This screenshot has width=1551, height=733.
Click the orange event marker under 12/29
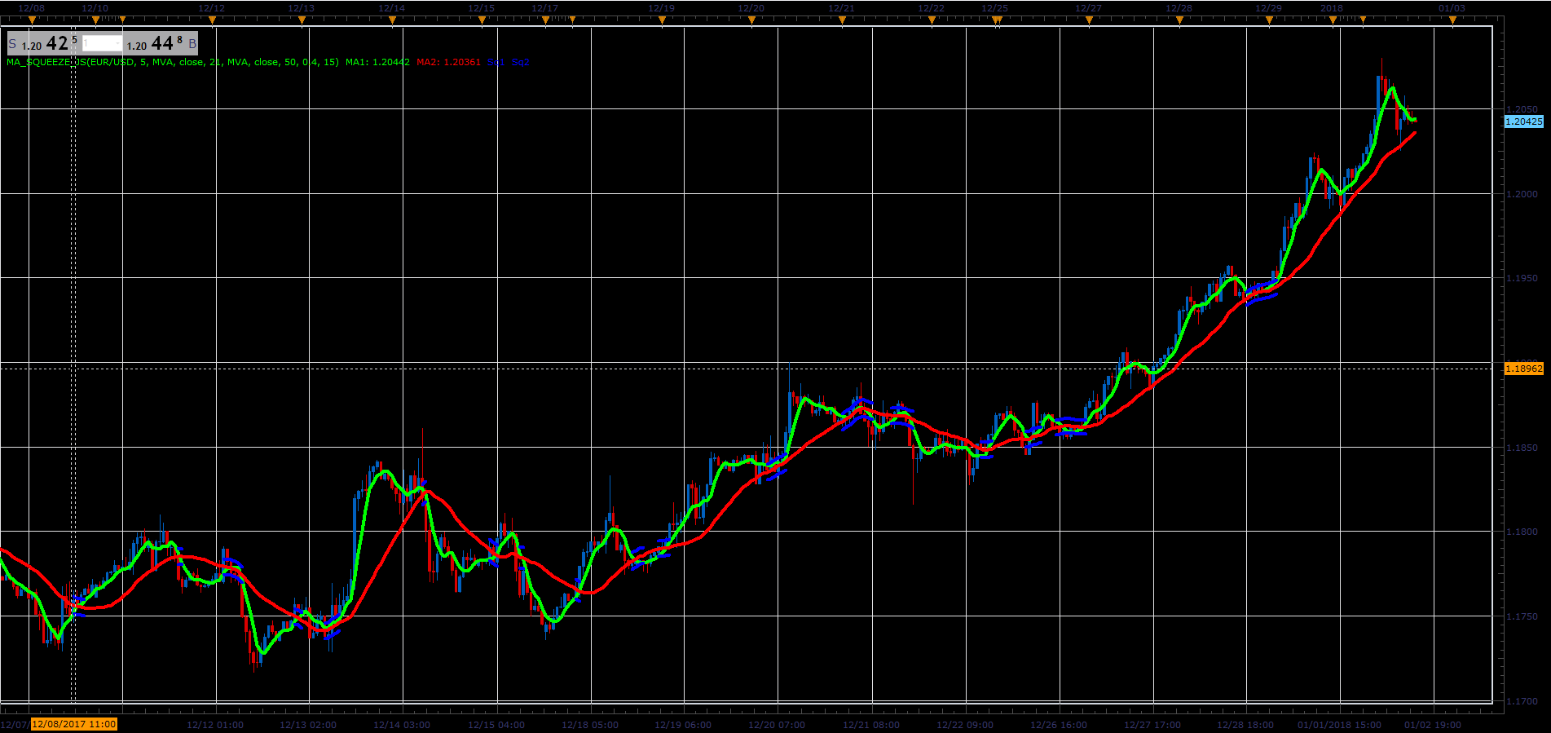coord(1269,20)
